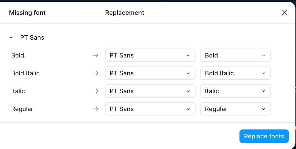Open font family dropdown for Regular row

coord(150,109)
